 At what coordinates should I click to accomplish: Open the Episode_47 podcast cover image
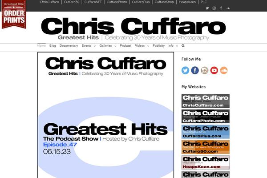click(106, 115)
